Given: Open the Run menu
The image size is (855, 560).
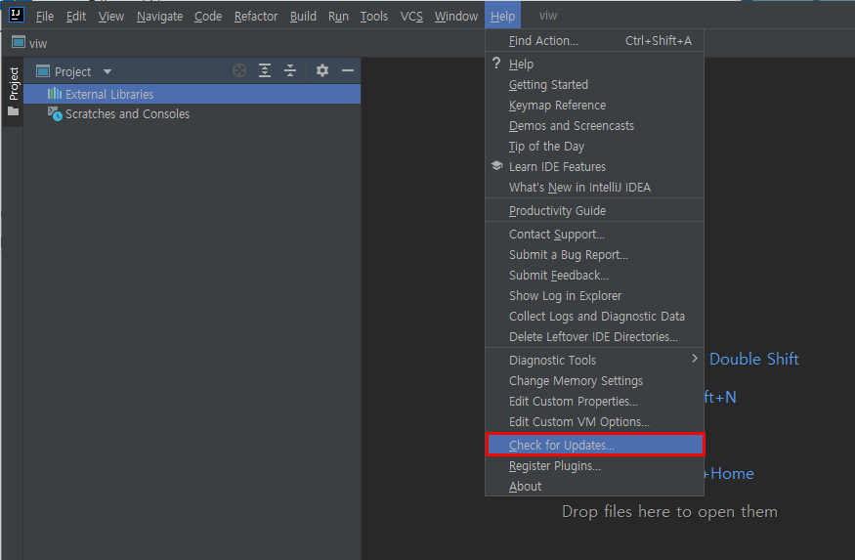Looking at the screenshot, I should coord(338,17).
